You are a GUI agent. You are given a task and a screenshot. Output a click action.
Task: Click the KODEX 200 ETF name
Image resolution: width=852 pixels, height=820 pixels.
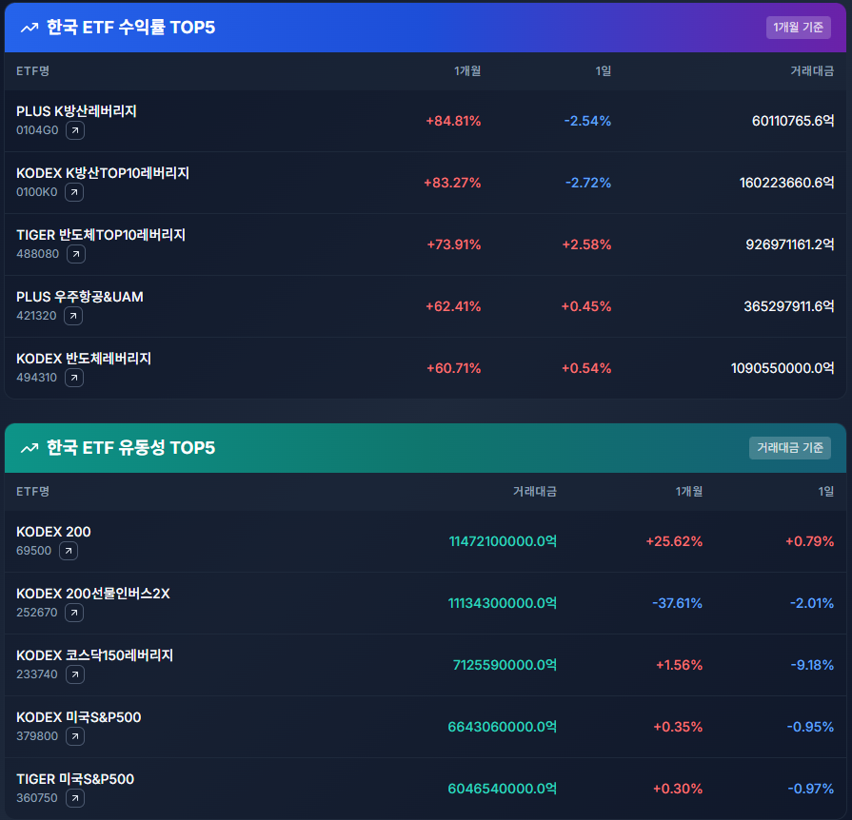[x=53, y=532]
